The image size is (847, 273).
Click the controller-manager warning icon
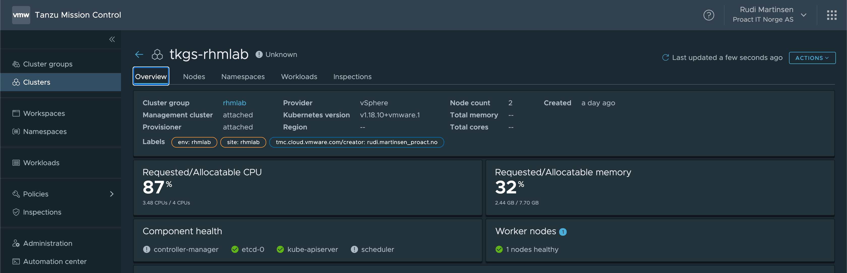tap(147, 249)
